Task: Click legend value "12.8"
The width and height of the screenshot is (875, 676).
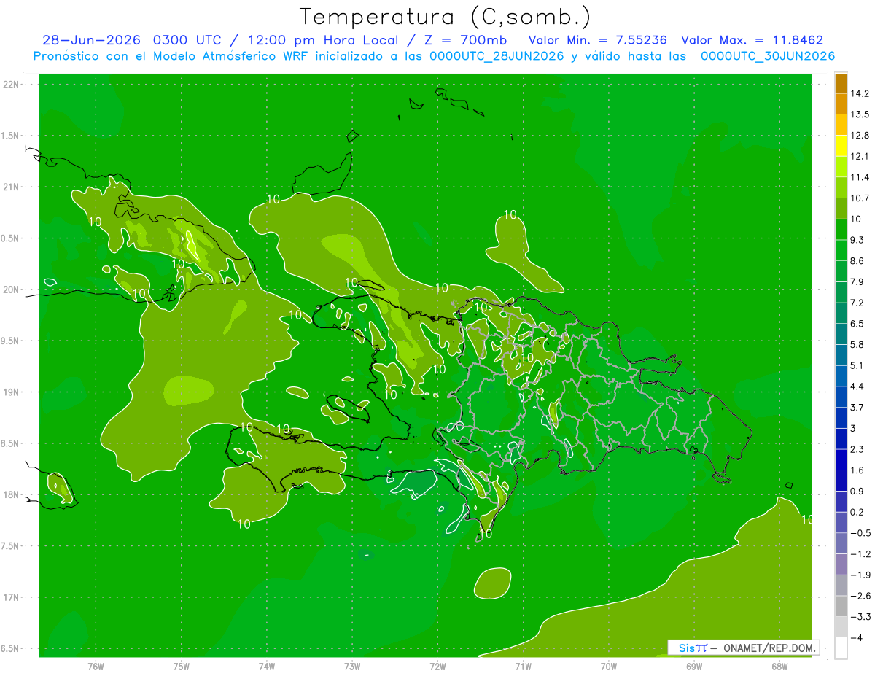Action: pos(860,136)
